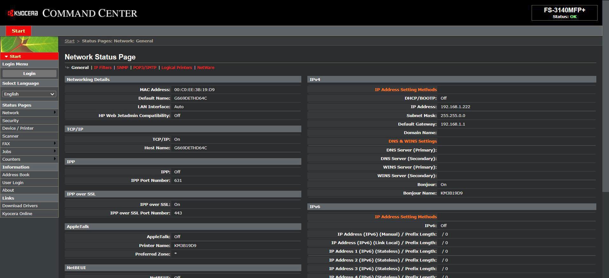Switch to the SNMP page
This screenshot has height=278, width=609.
[122, 68]
